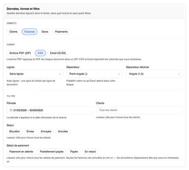Pick Archive PDF (ZIP) format
Image resolution: width=189 pixels, height=170 pixels.
point(20,53)
